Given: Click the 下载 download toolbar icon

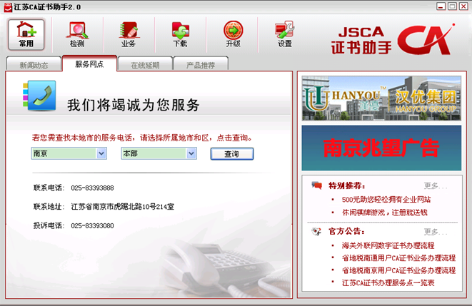Looking at the screenshot, I should (x=180, y=34).
